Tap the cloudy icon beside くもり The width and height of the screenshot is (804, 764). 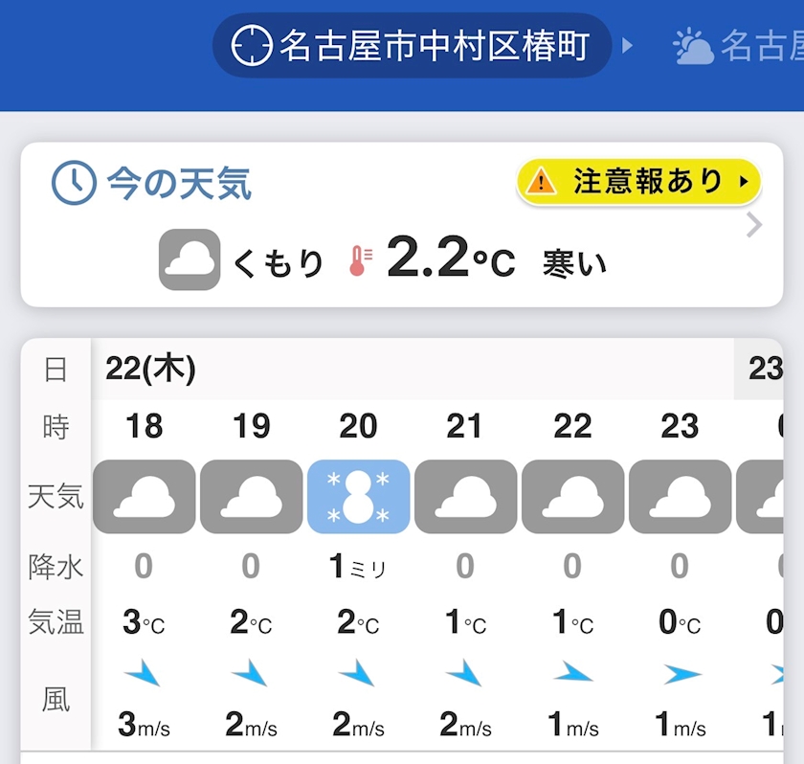190,259
